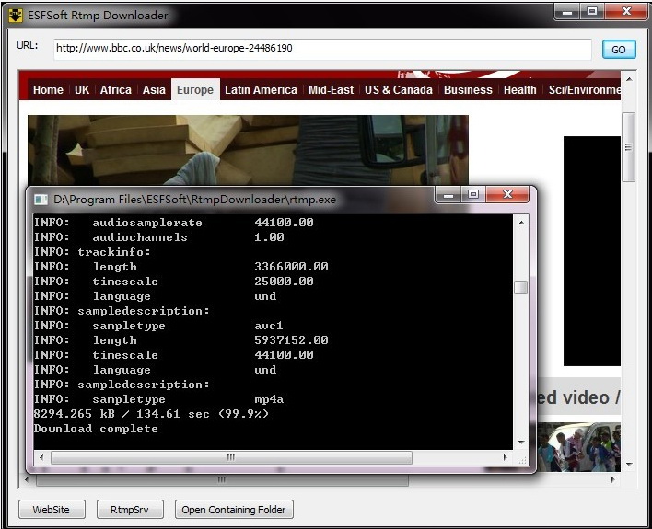Click the 'audiochannels' console line
Image resolution: width=652 pixels, height=529 pixels.
[159, 237]
